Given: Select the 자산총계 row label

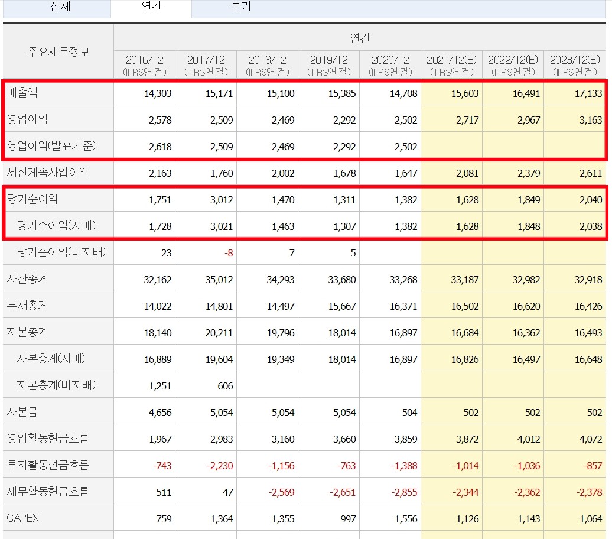Looking at the screenshot, I should click(27, 278).
